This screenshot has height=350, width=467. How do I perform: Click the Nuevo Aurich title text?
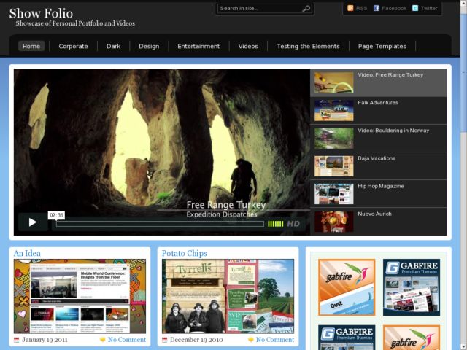[374, 214]
